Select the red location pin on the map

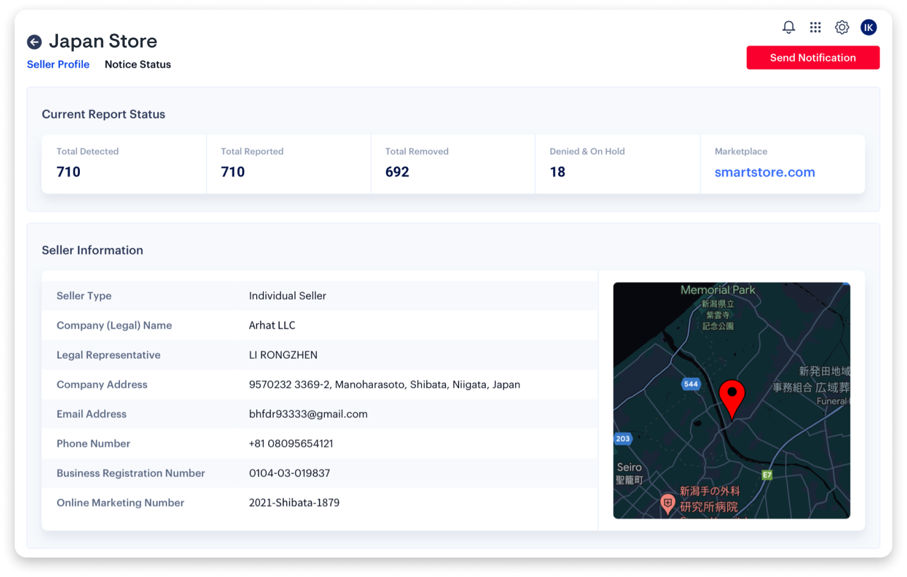click(731, 397)
